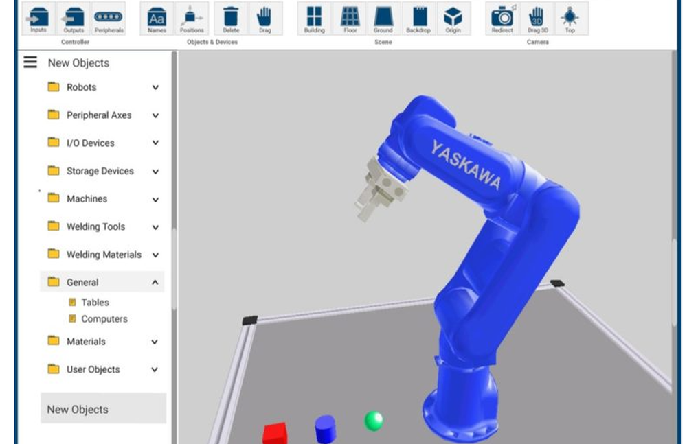
Task: Toggle the Origin cube icon
Action: 453,19
